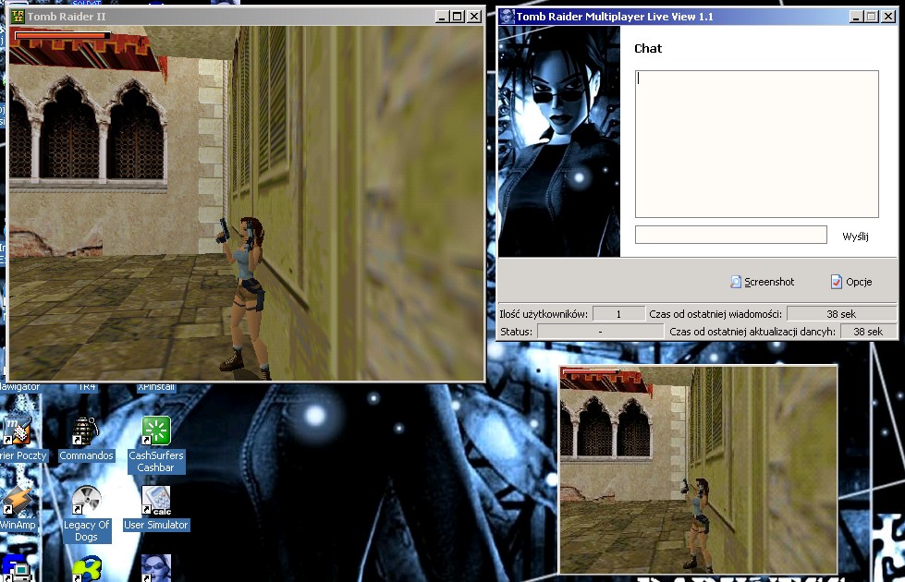Select the yellow-green butterfly desktop shortcut
Image resolution: width=905 pixels, height=582 pixels.
(87, 569)
